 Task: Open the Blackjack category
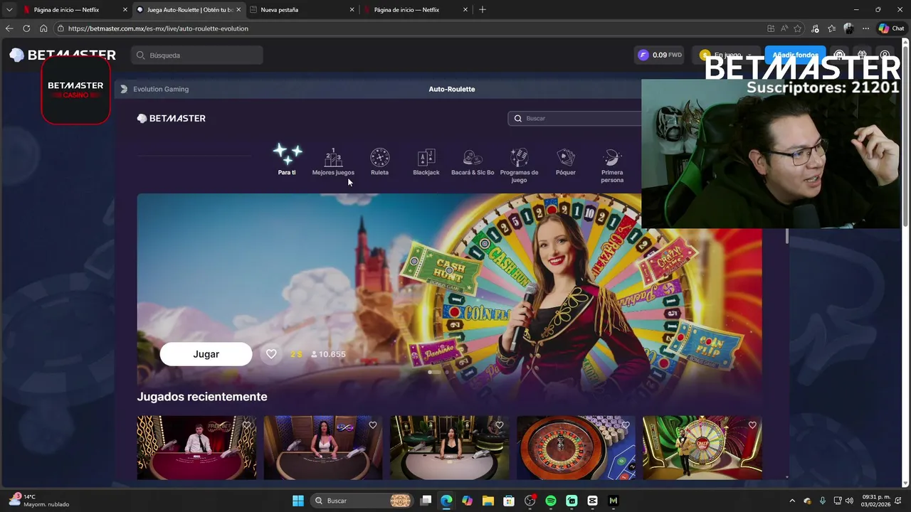coord(426,162)
